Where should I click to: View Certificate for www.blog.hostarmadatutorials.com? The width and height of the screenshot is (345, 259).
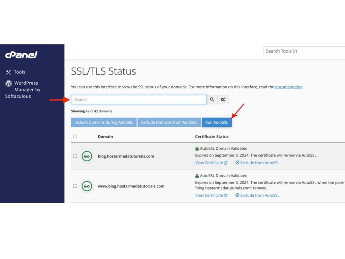click(x=211, y=195)
